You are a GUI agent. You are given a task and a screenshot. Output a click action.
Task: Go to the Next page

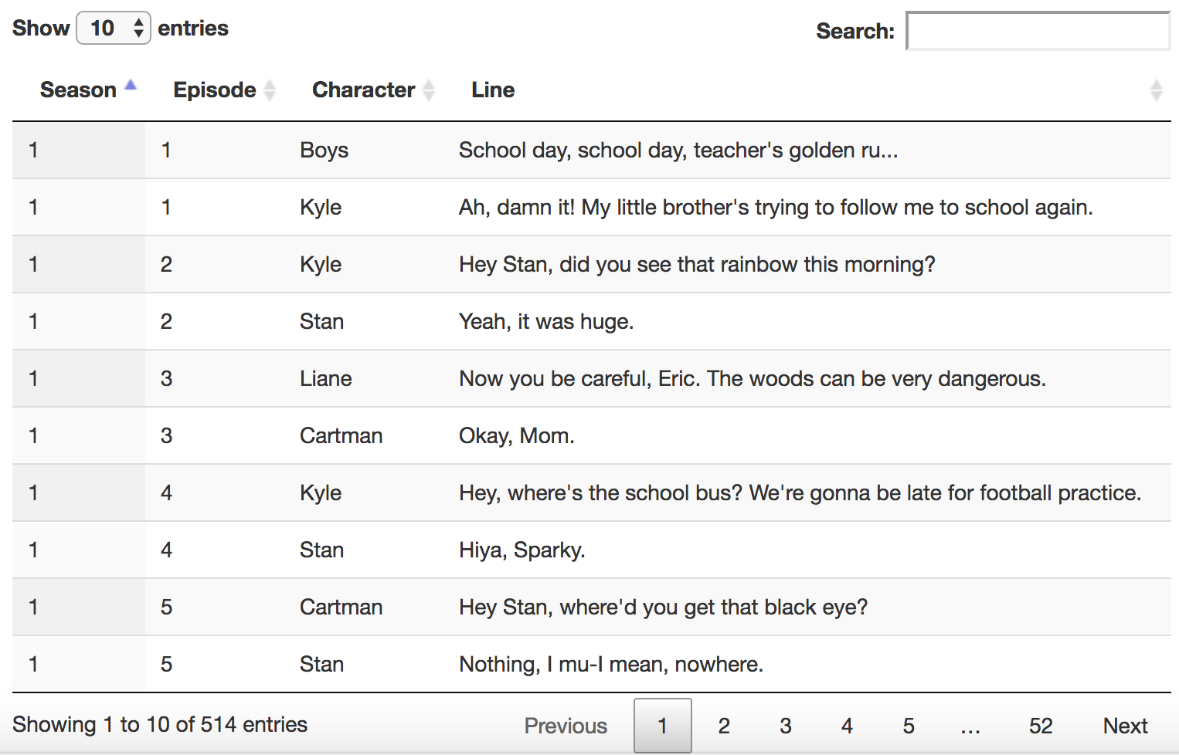coord(1125,726)
